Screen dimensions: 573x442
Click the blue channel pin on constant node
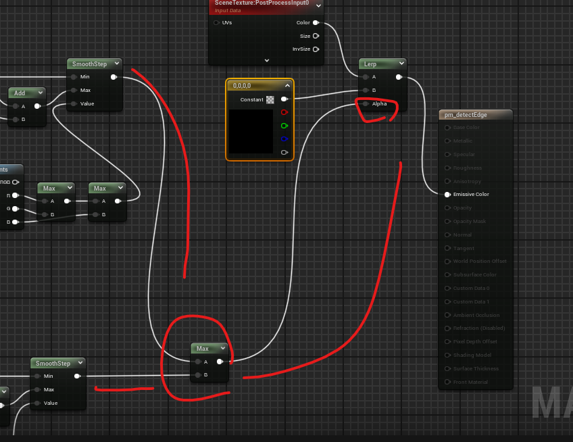pos(284,139)
